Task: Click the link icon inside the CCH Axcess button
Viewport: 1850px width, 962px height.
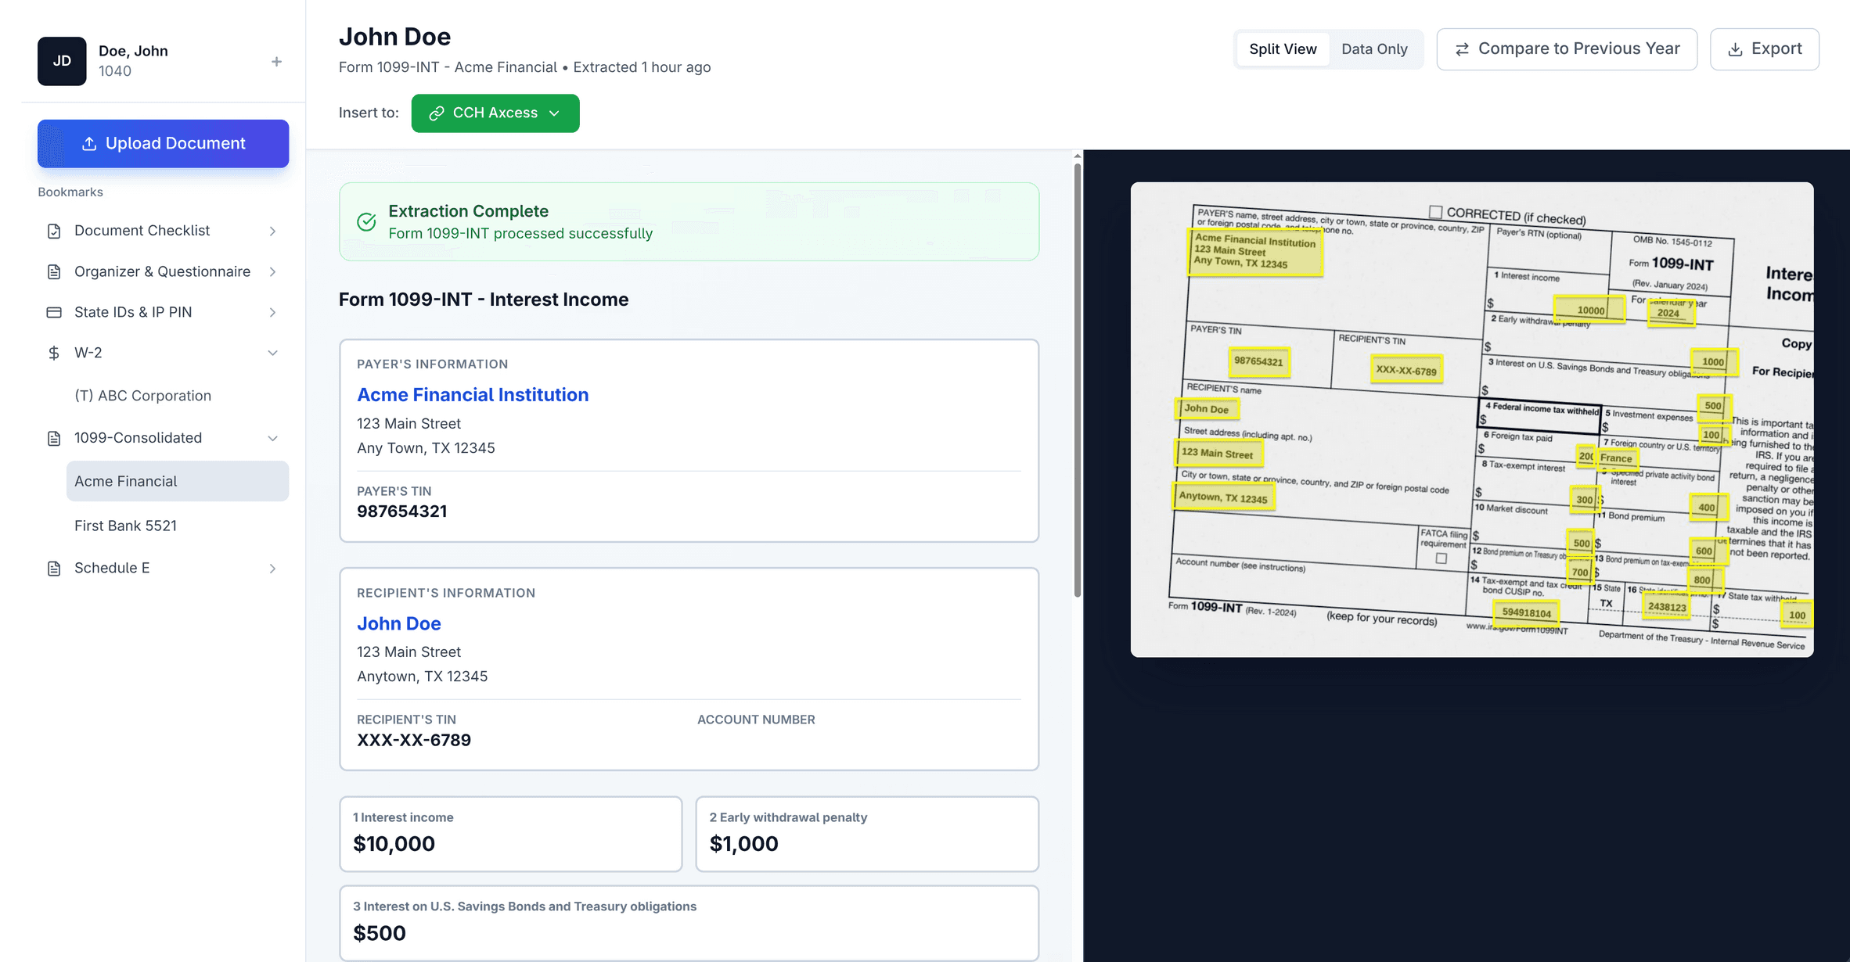Action: point(437,113)
